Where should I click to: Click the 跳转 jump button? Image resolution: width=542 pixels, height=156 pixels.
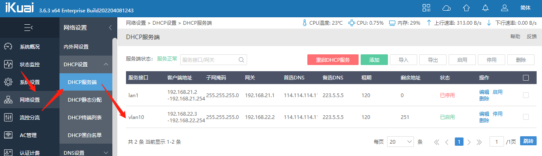click(528, 141)
